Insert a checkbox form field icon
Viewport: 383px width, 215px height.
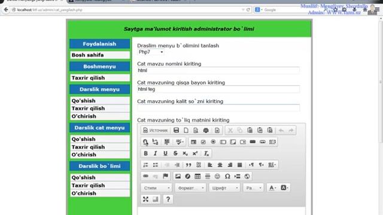click(x=203, y=142)
